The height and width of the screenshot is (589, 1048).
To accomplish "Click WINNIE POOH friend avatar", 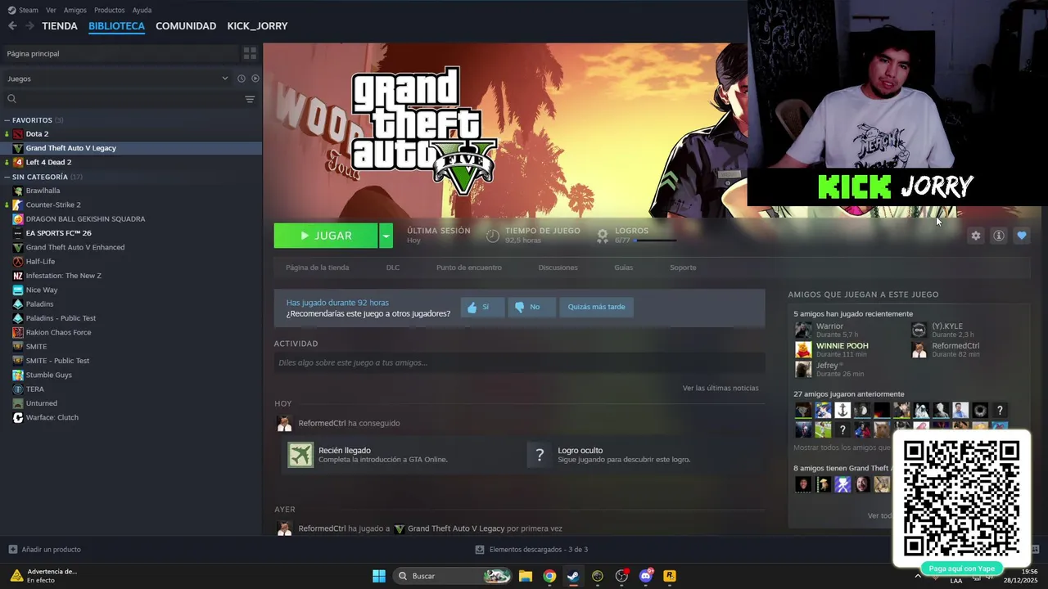I will pos(803,349).
